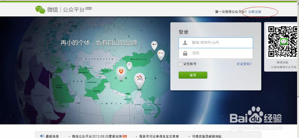Click the 以添加微信公众平台 caption under QR code
The width and height of the screenshot is (299, 138).
pos(284,67)
